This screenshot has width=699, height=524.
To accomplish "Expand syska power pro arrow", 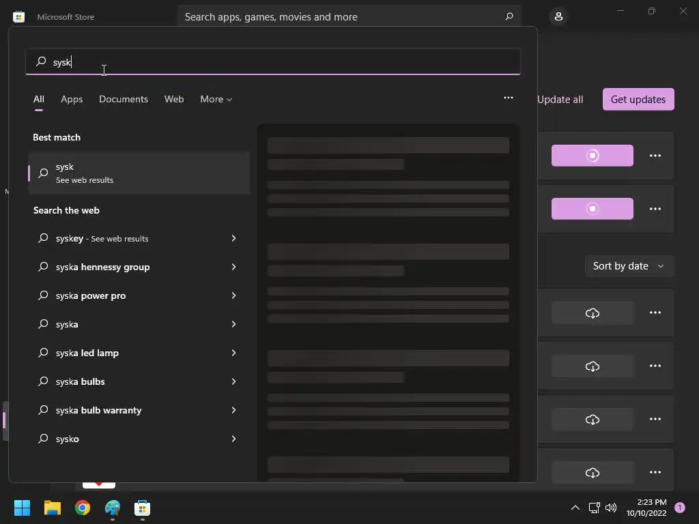I will coord(233,295).
